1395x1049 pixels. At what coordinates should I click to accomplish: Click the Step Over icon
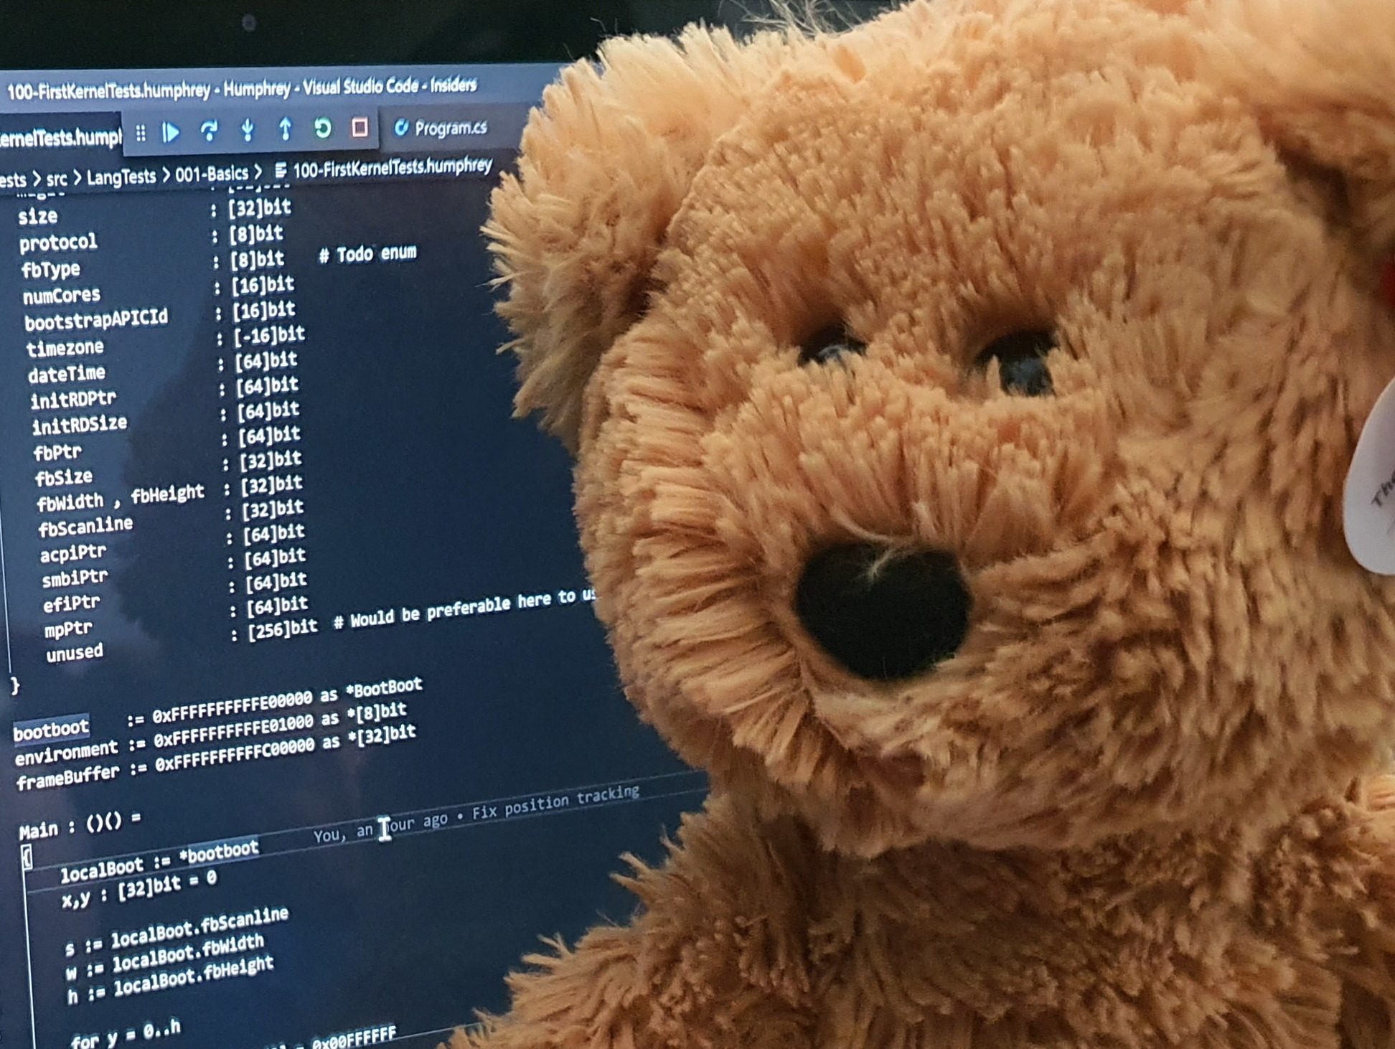pos(208,129)
